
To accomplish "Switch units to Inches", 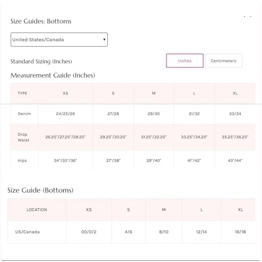I will coord(185,61).
